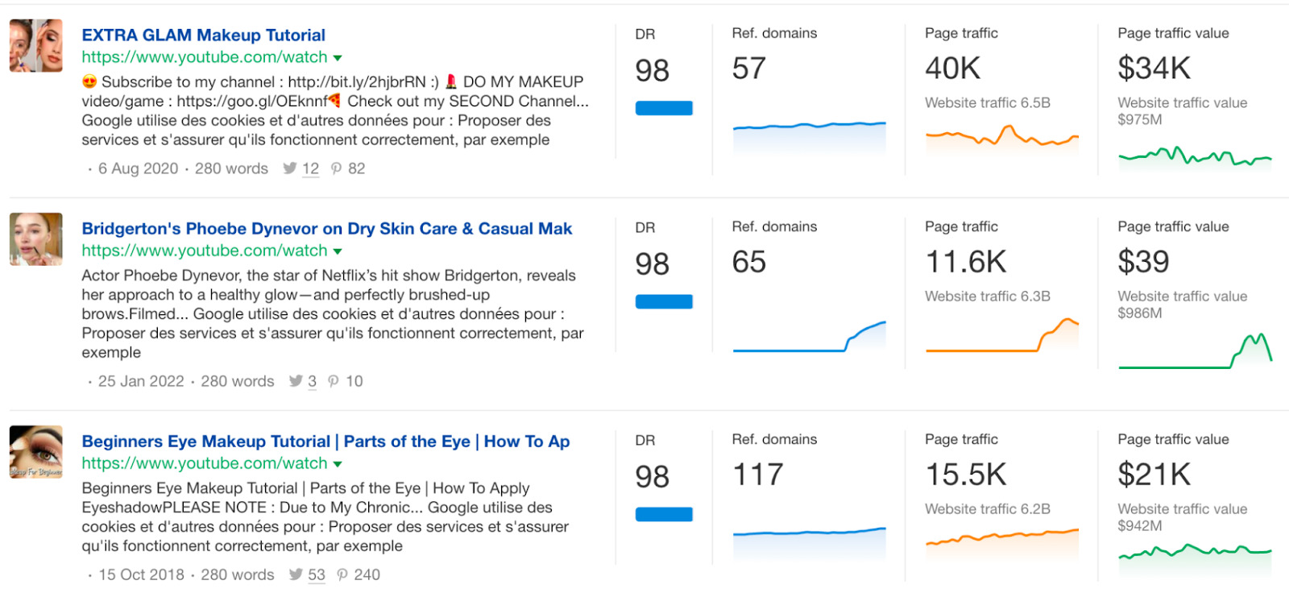The width and height of the screenshot is (1289, 589).
Task: Open the Bridgerton's Phoebe Dynevor video link
Action: pyautogui.click(x=325, y=228)
